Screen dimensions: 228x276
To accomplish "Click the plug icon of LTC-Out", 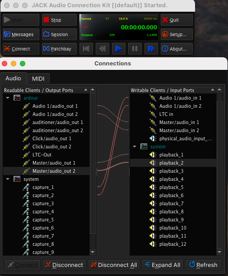I will point(26,155).
